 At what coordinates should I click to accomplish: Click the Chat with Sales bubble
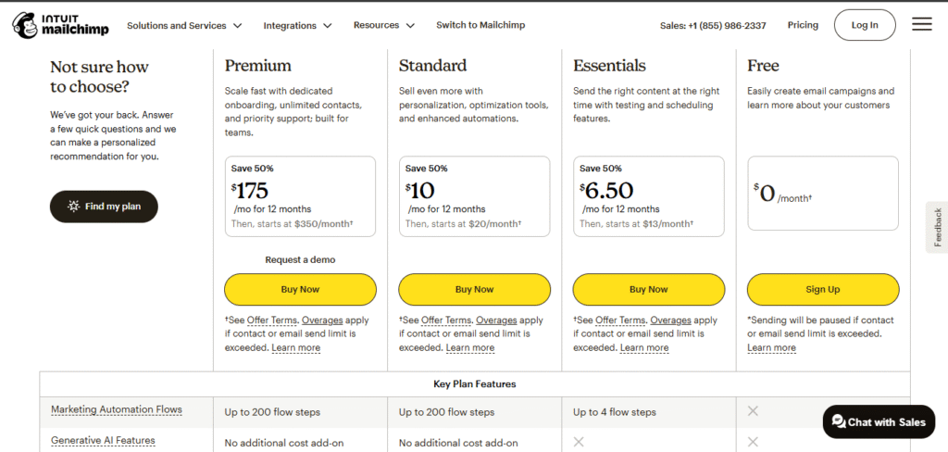point(878,421)
